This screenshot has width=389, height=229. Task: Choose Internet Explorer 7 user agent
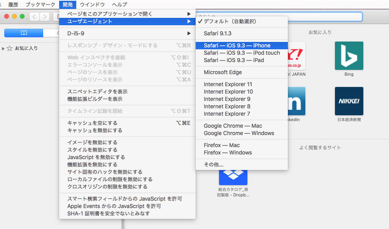tap(242, 114)
